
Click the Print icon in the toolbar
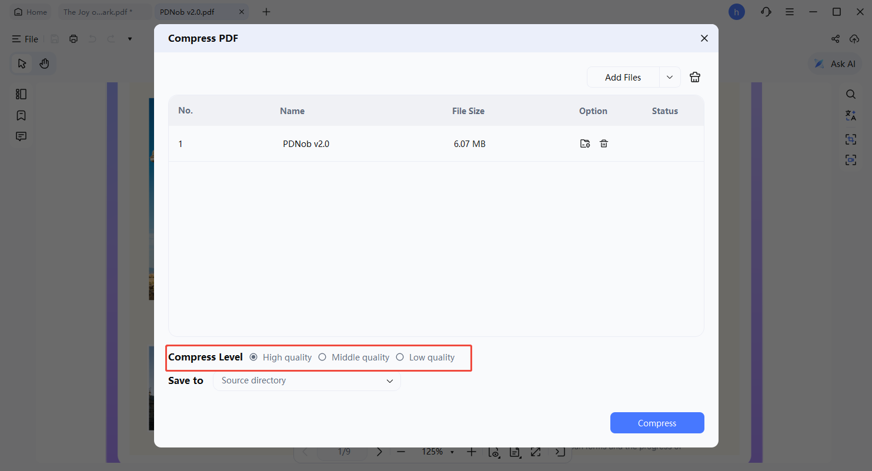[73, 38]
